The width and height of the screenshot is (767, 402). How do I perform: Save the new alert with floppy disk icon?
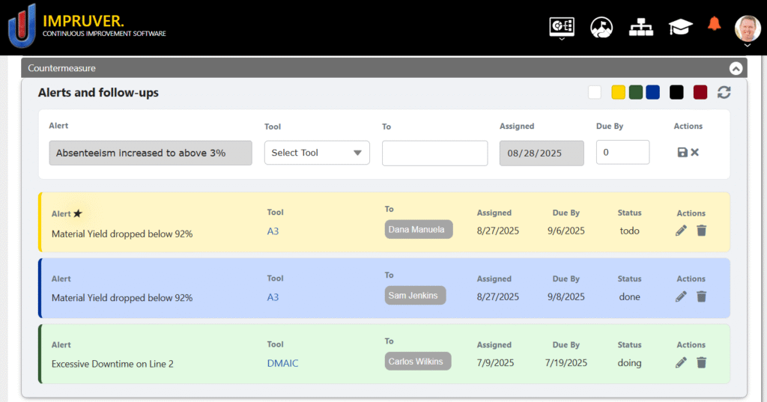tap(682, 152)
